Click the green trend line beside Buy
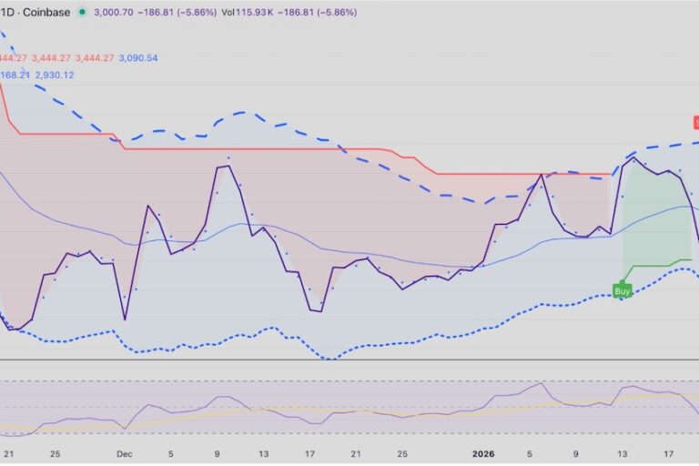 pyautogui.click(x=651, y=265)
